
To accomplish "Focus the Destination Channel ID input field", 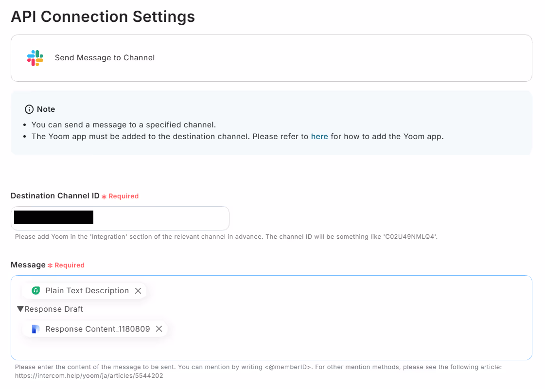I will (160, 218).
